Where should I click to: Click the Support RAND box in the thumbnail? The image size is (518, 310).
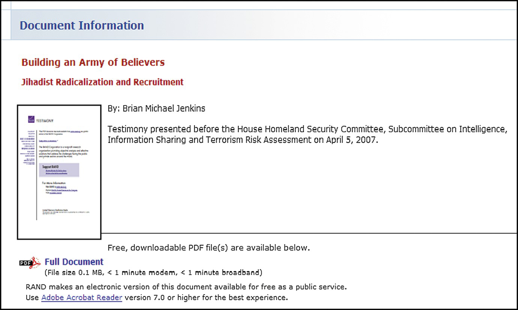[59, 170]
